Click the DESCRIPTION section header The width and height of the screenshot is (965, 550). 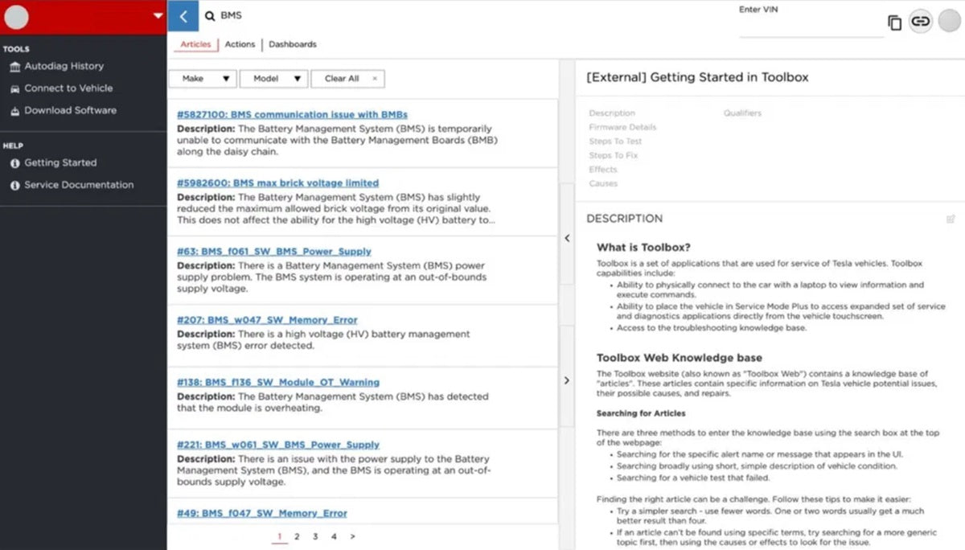coord(625,219)
